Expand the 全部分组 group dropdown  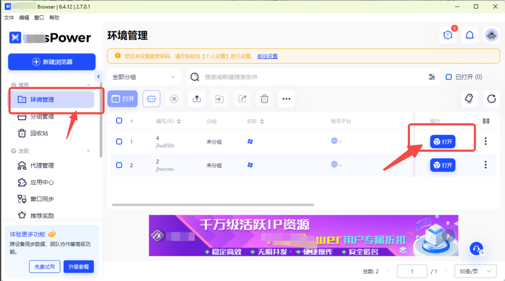144,77
